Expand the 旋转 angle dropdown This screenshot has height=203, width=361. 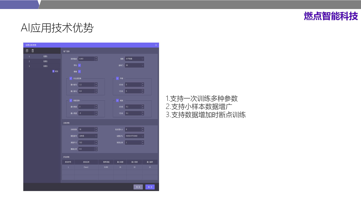pyautogui.click(x=134, y=65)
